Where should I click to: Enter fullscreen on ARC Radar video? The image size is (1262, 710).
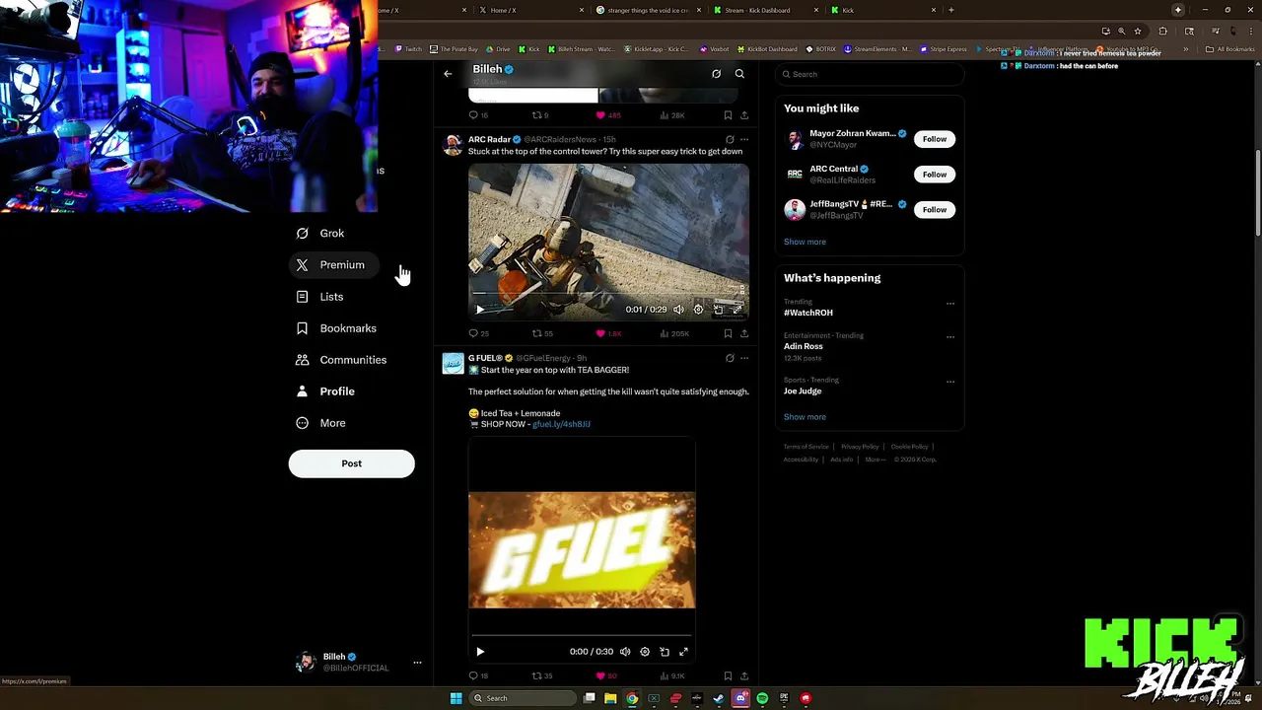point(736,310)
